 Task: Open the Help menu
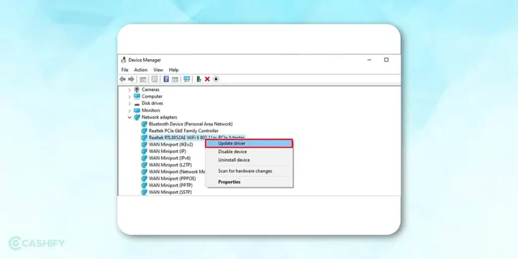pyautogui.click(x=174, y=70)
